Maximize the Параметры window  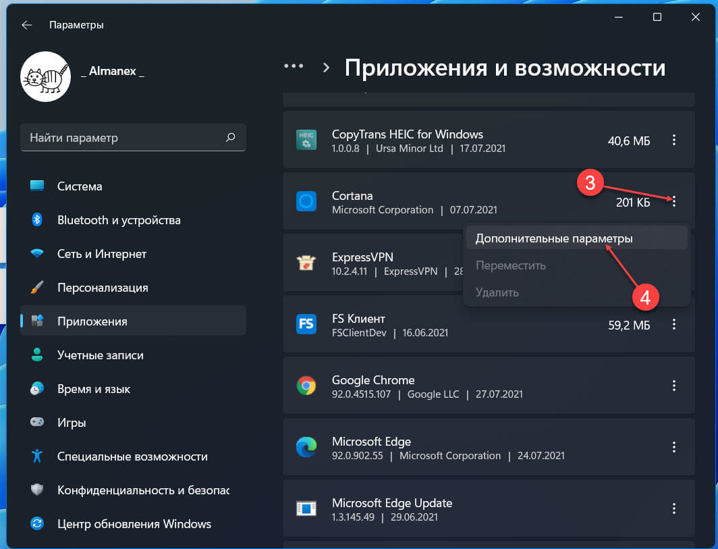657,17
